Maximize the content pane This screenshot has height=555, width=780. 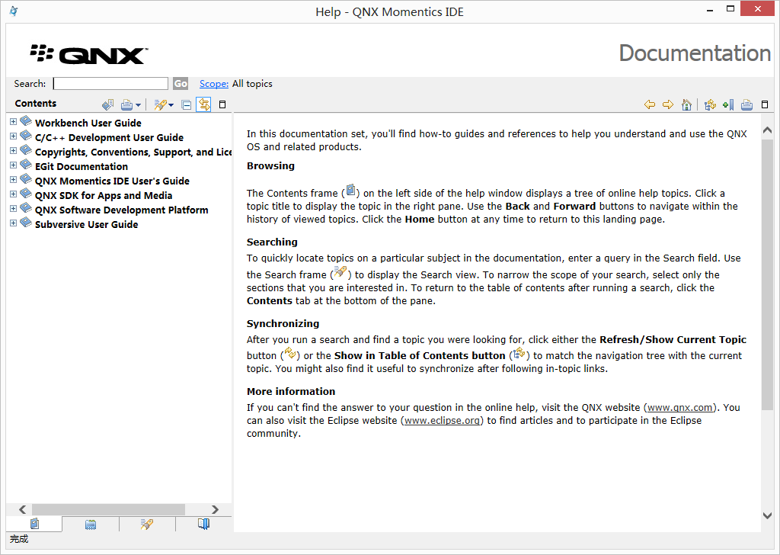coord(765,104)
